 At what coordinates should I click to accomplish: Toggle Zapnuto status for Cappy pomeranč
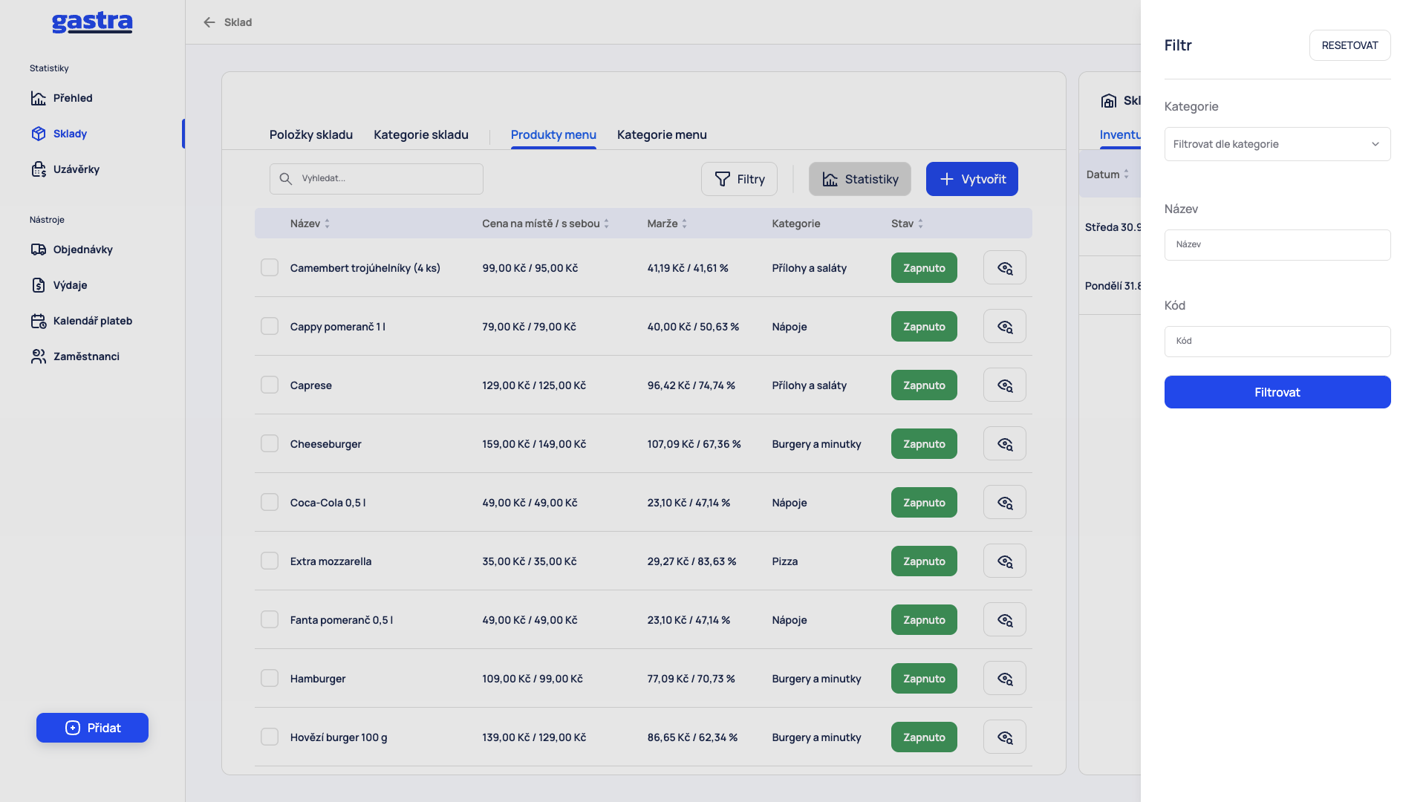point(924,327)
